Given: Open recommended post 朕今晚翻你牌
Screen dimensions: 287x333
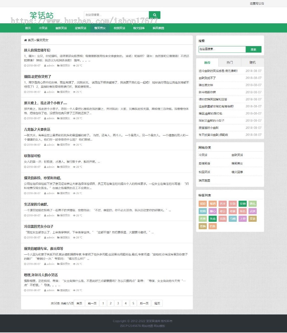Looking at the screenshot, I should (207, 92).
